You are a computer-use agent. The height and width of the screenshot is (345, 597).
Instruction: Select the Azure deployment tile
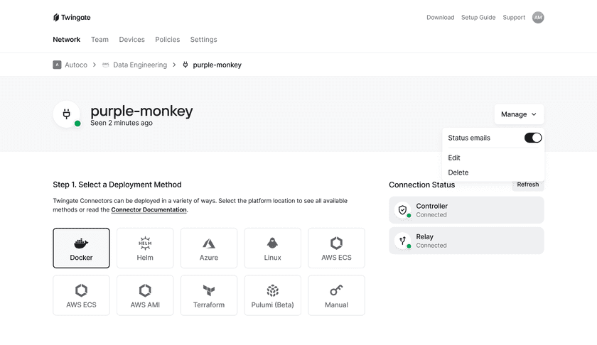(209, 248)
